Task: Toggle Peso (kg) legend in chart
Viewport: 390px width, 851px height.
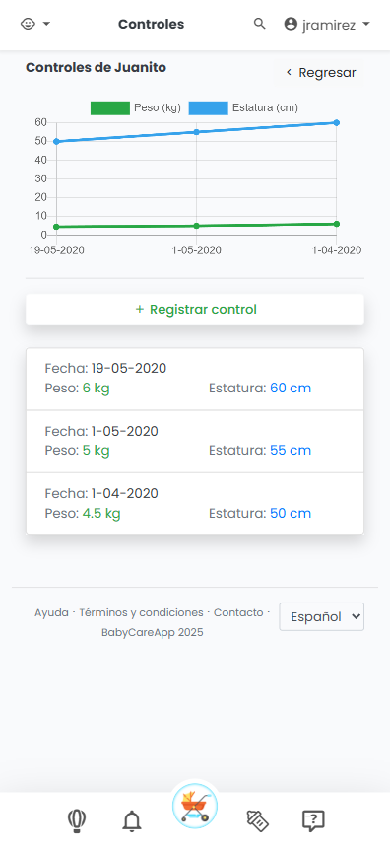Action: (x=136, y=108)
